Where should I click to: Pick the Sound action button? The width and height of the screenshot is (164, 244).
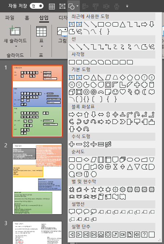point(137,234)
